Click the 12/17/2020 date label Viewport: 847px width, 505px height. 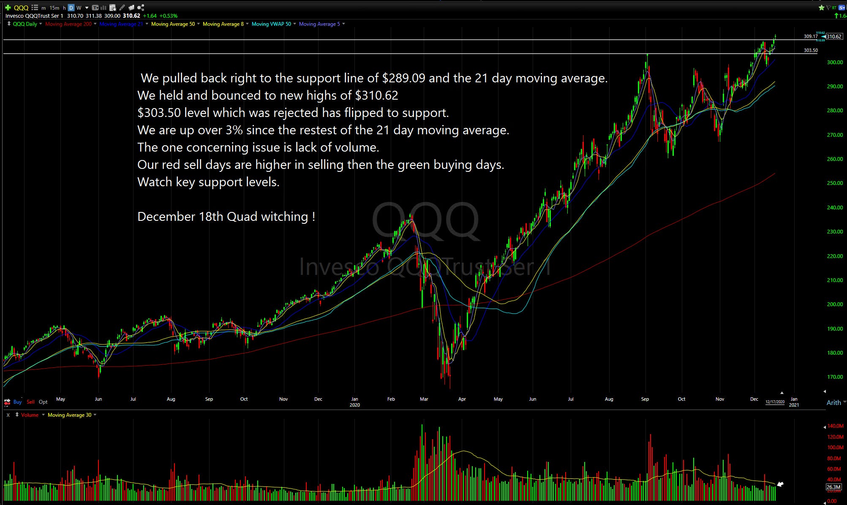(775, 402)
